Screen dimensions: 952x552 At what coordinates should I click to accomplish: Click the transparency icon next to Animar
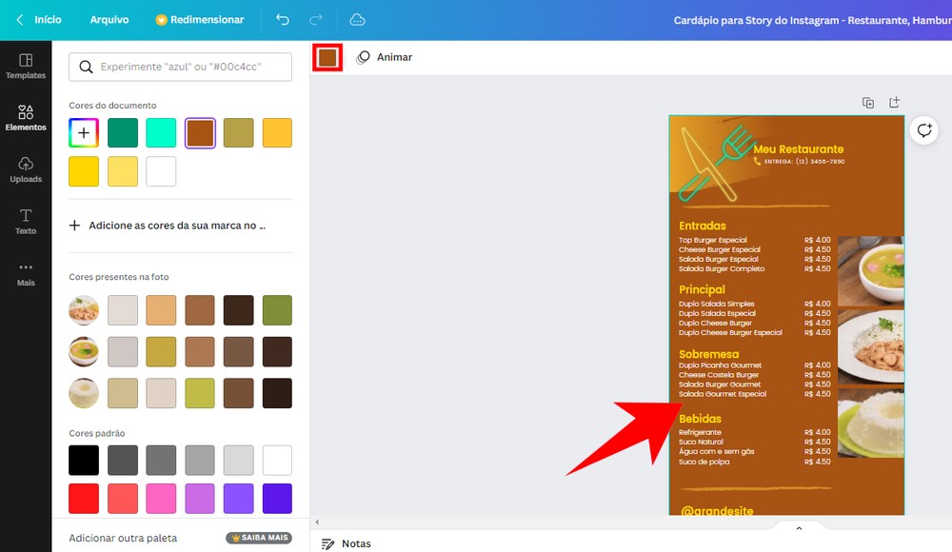coord(363,57)
